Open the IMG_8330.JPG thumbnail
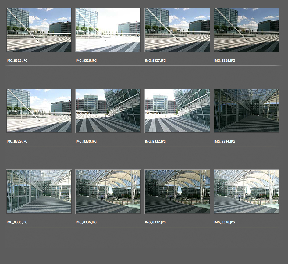The height and width of the screenshot is (264, 288). [x=108, y=111]
